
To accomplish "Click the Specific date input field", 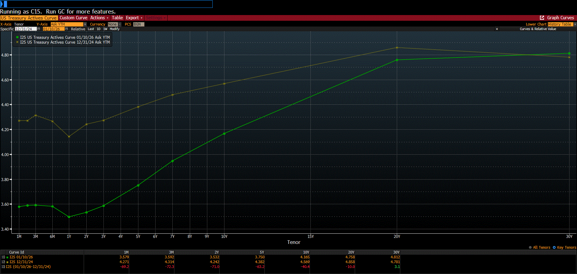I will pos(26,29).
